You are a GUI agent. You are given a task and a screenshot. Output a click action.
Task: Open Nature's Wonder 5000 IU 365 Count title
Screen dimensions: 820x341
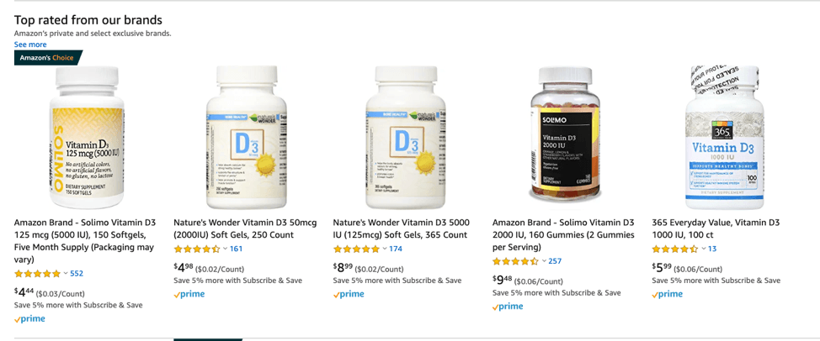[401, 228]
